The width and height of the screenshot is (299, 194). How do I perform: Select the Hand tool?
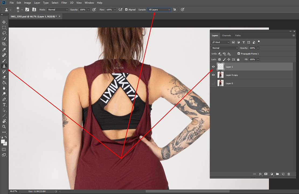(x=4, y=121)
